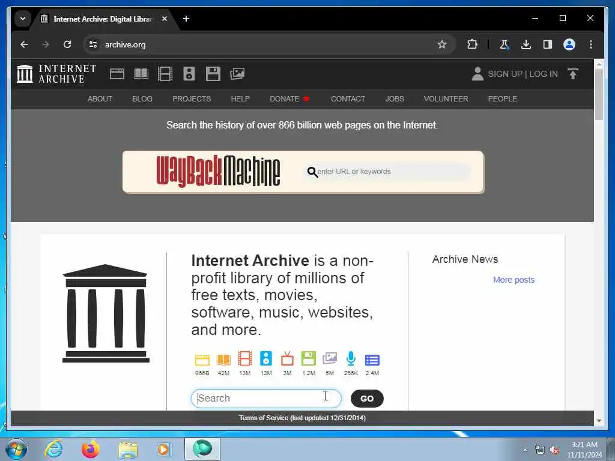This screenshot has width=615, height=461.
Task: Select the 5M images collection icon
Action: [330, 359]
